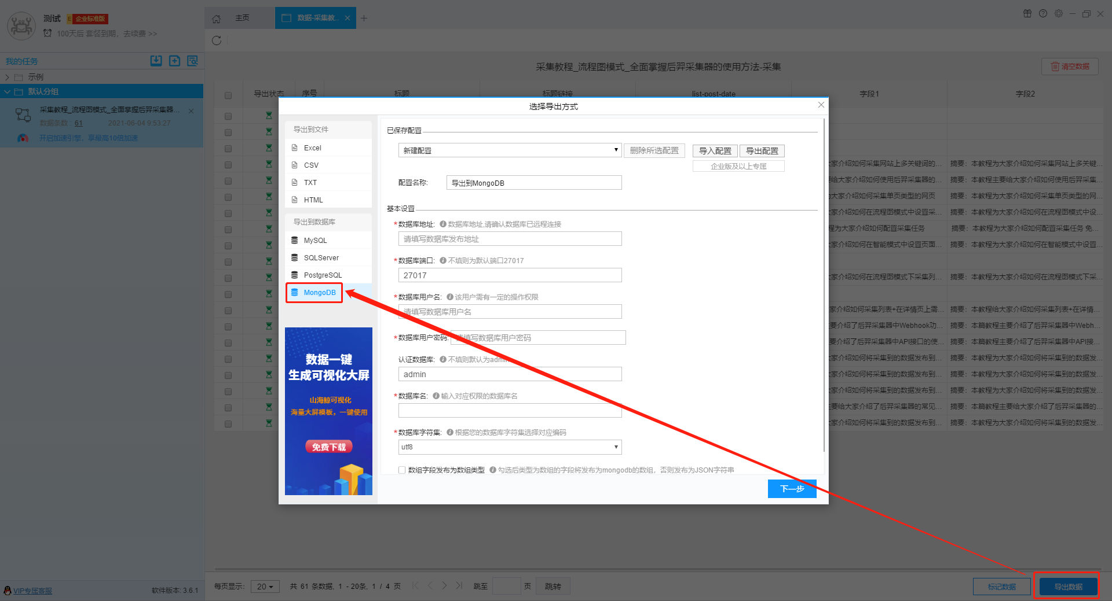Focus database name field
This screenshot has height=601, width=1112.
coord(510,411)
